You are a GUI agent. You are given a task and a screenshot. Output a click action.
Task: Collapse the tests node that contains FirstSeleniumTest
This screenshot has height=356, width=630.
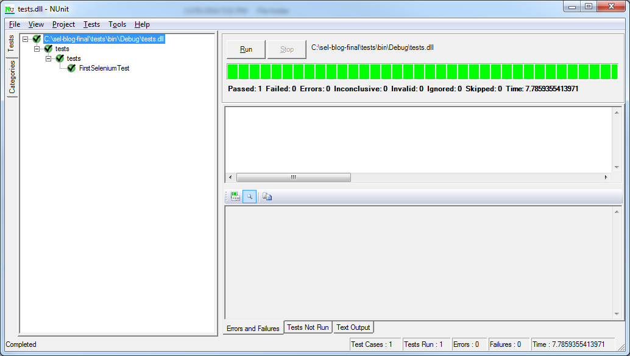coord(49,58)
